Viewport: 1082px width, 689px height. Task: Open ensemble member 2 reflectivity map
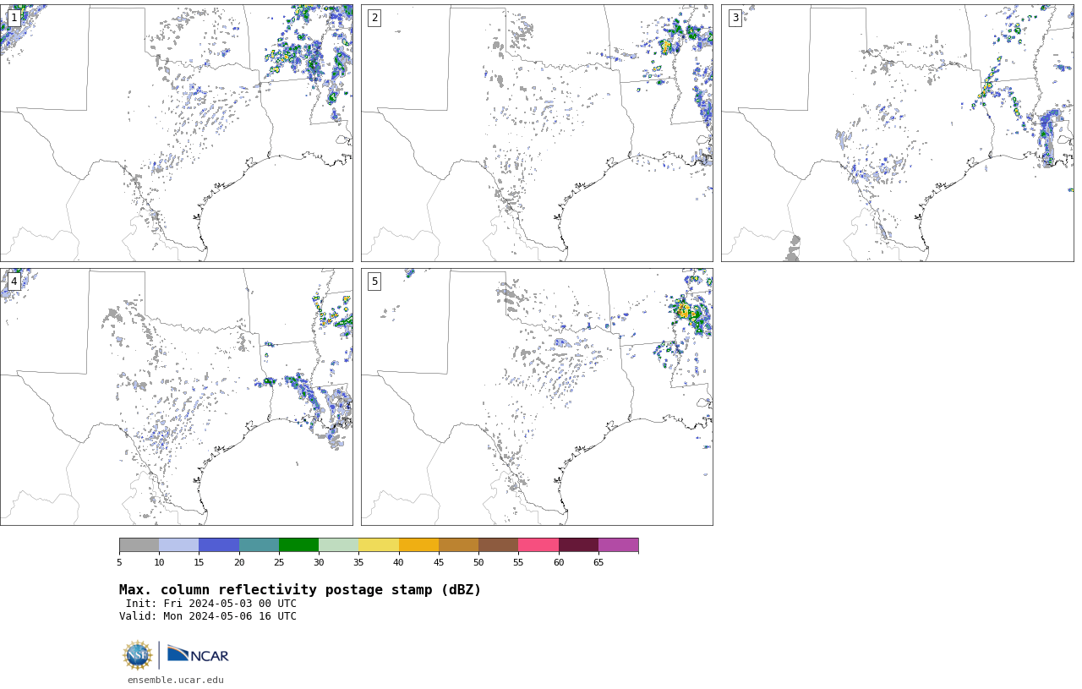click(537, 133)
